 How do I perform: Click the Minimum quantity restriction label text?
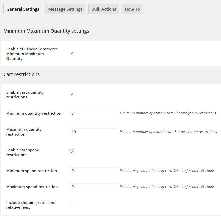click(x=33, y=113)
